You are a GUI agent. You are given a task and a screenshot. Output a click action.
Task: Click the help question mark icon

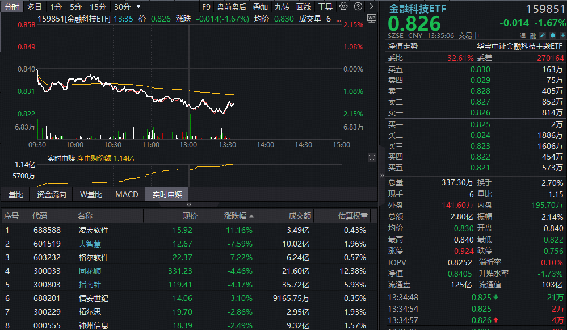(357, 6)
